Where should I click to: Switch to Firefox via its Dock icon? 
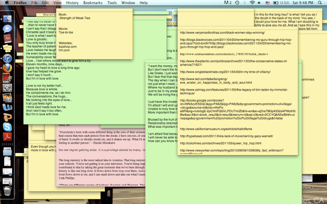click(x=7, y=68)
